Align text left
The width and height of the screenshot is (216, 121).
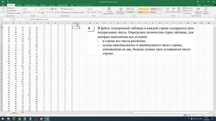[x=47, y=12]
